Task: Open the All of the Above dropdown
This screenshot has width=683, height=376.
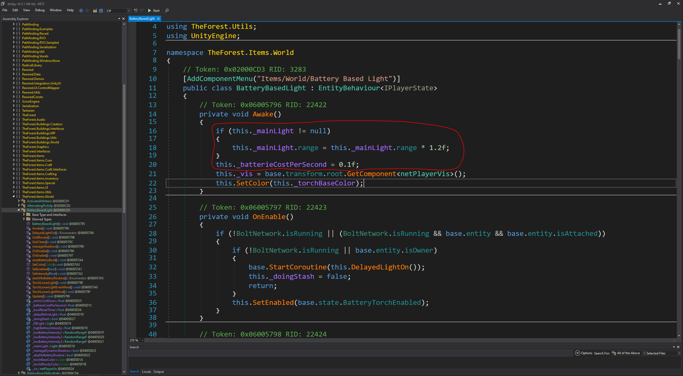Action: (x=644, y=353)
